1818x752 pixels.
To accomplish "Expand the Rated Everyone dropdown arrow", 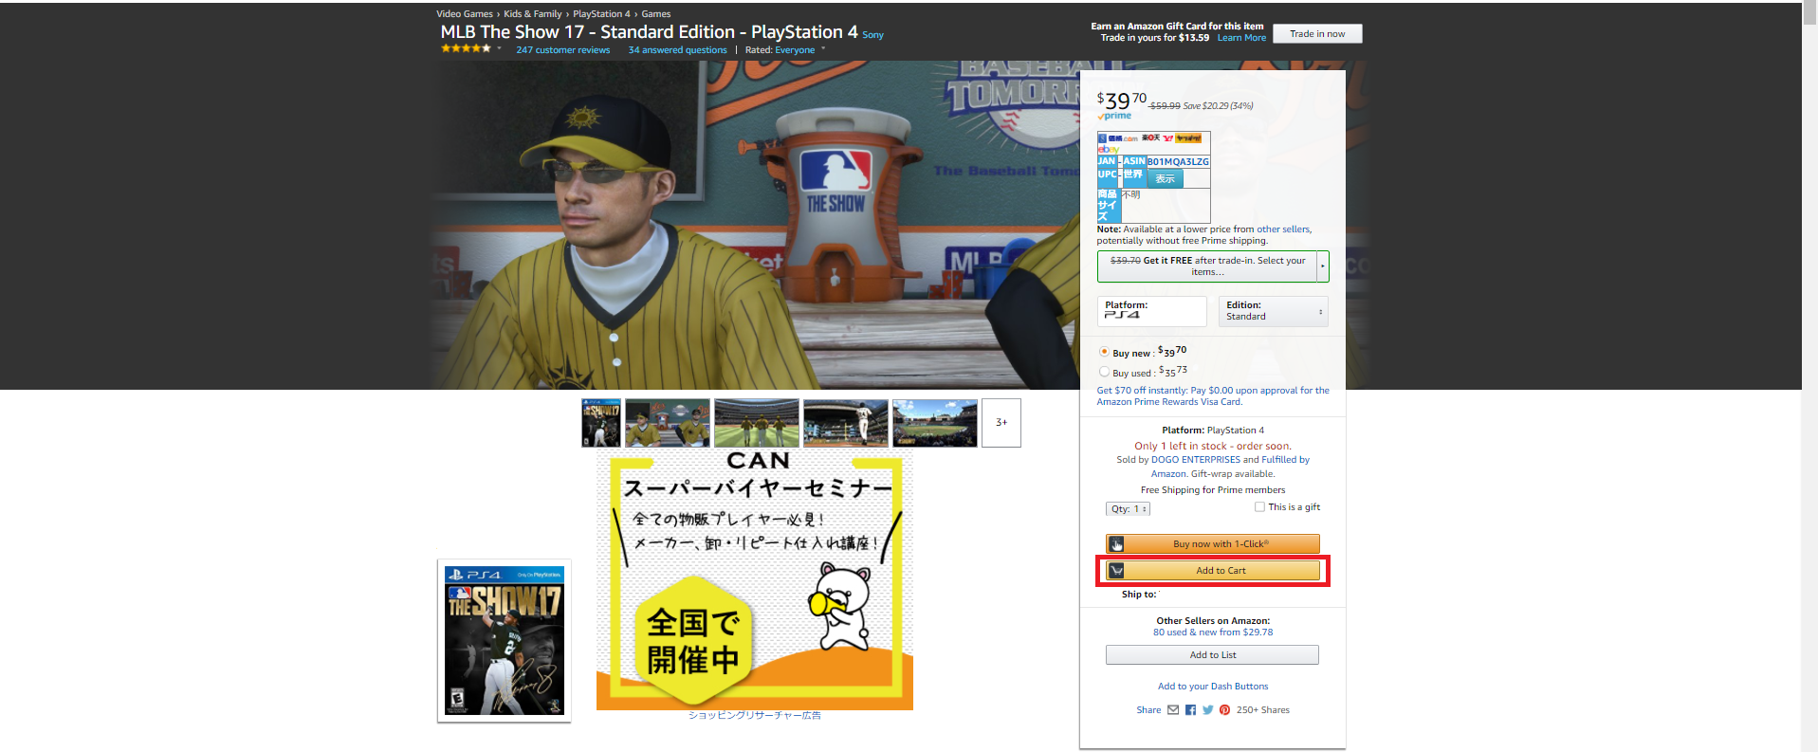I will (x=823, y=48).
